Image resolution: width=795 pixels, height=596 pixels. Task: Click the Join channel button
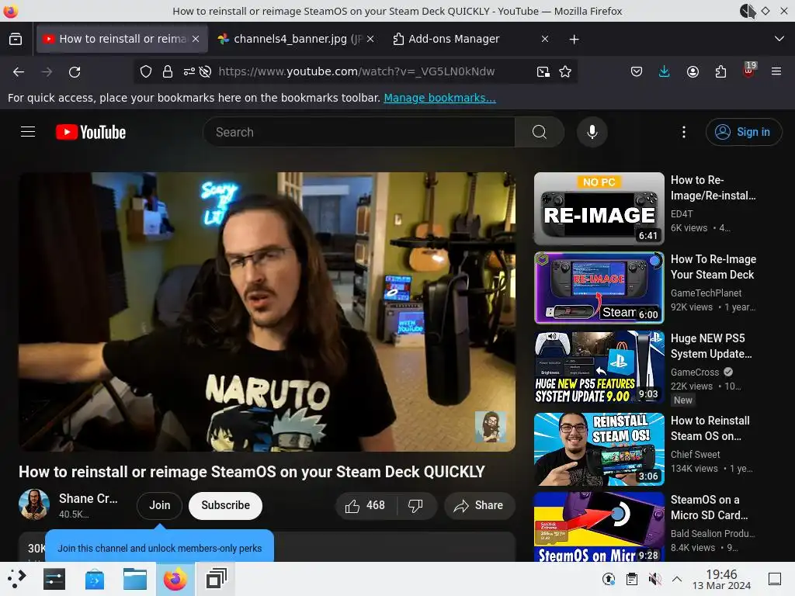click(159, 505)
